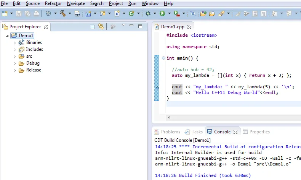Click the Open Type folder icon
The height and width of the screenshot is (180, 301).
pos(203,13)
